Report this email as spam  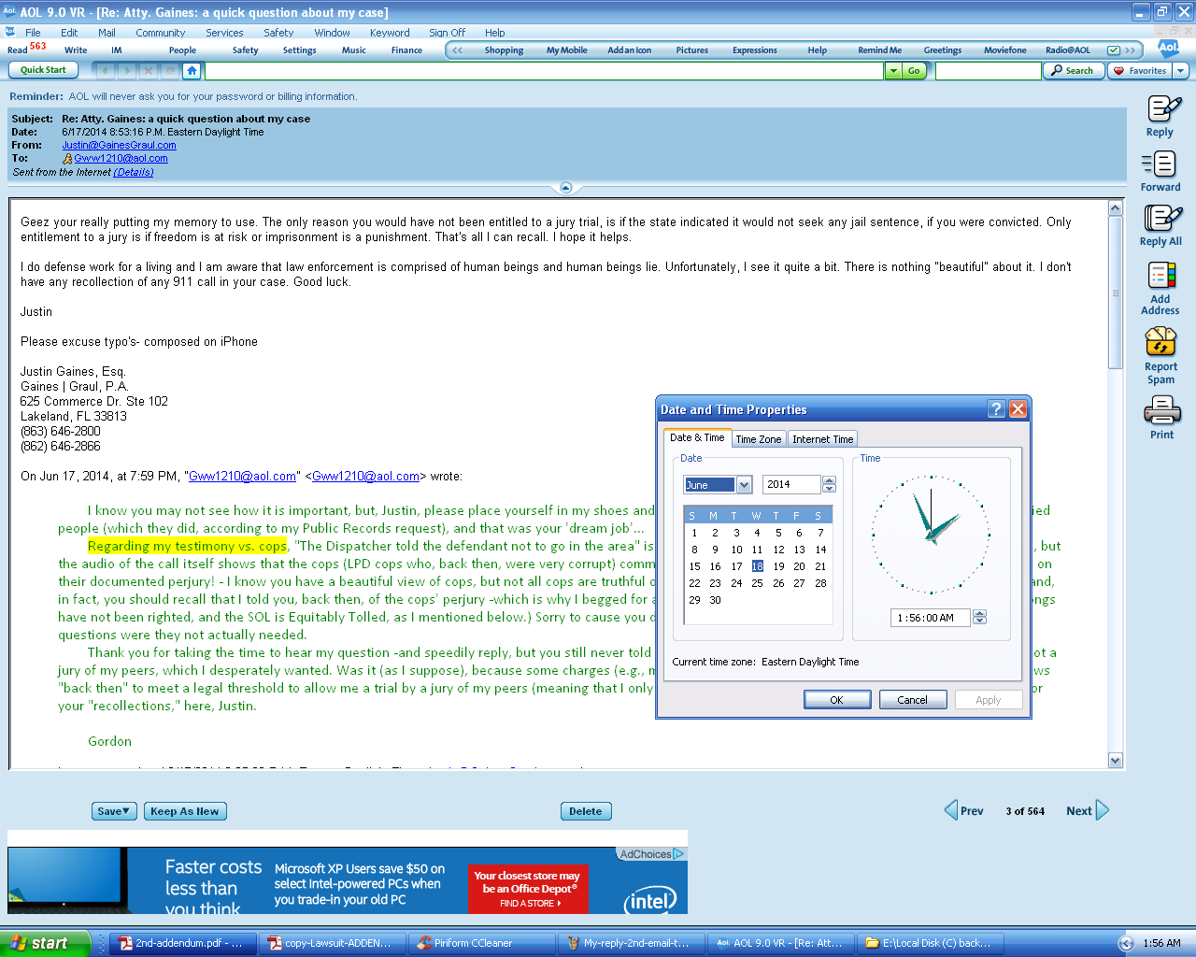(1160, 342)
